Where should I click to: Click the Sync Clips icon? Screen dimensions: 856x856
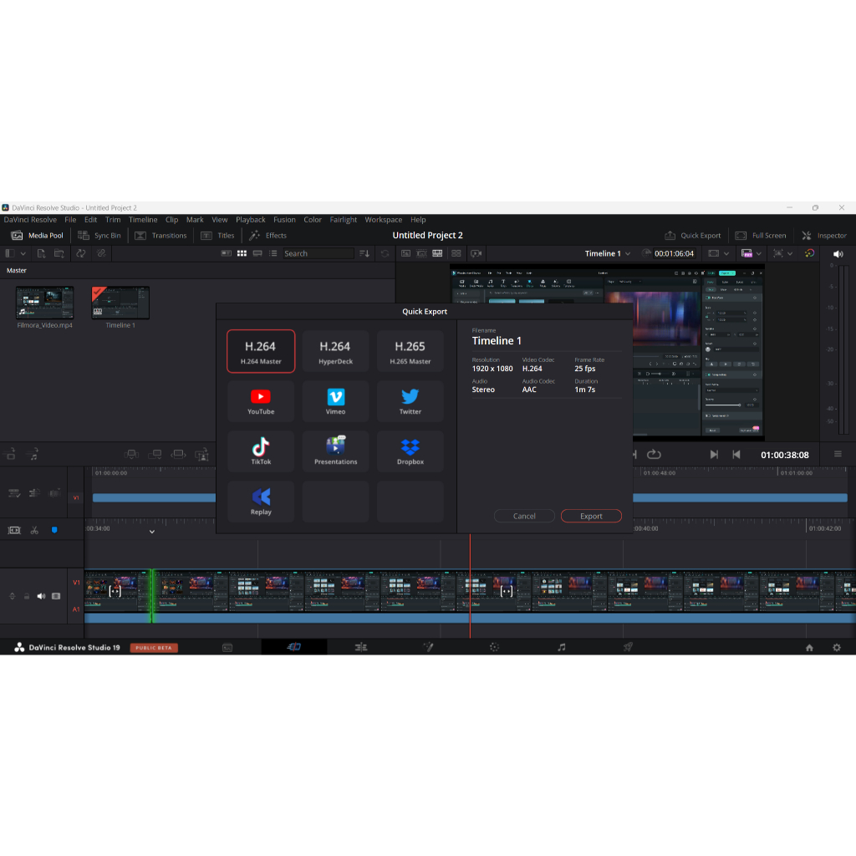coord(81,253)
